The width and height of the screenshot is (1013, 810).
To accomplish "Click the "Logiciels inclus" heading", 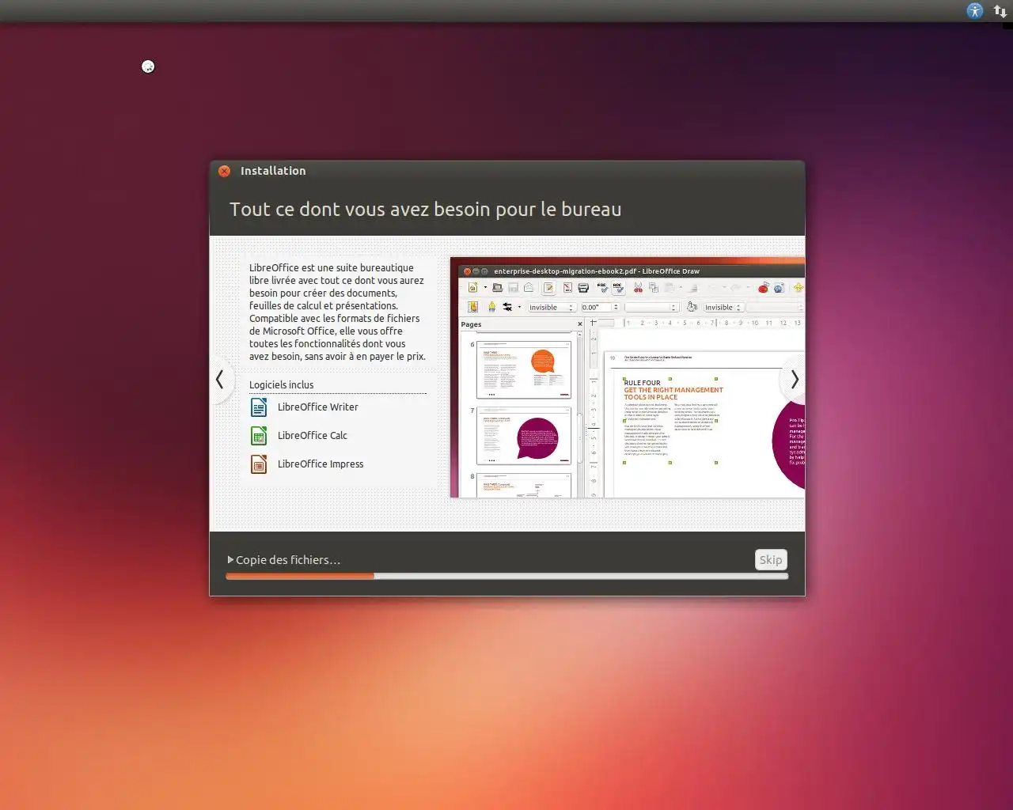I will tap(282, 385).
